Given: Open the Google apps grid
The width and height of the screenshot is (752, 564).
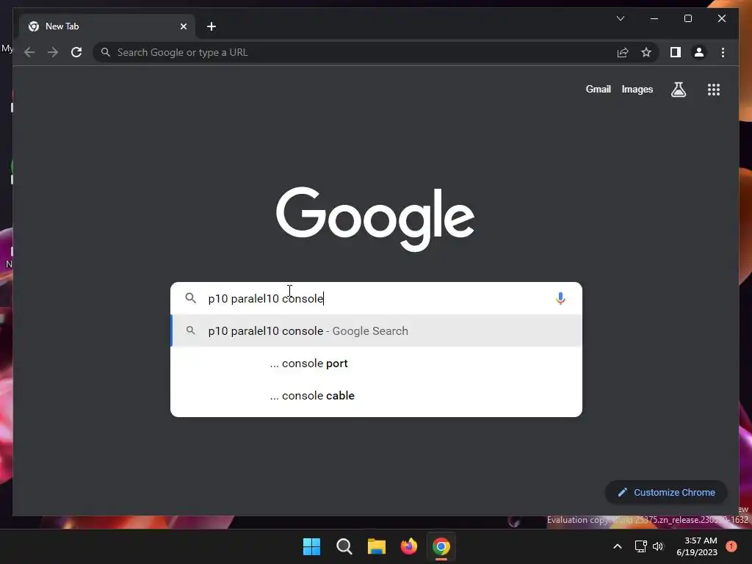Looking at the screenshot, I should tap(714, 89).
